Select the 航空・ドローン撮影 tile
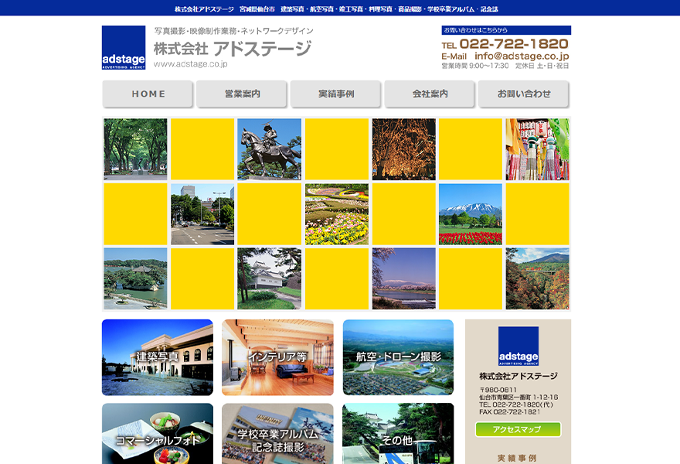The image size is (680, 464). (x=398, y=357)
